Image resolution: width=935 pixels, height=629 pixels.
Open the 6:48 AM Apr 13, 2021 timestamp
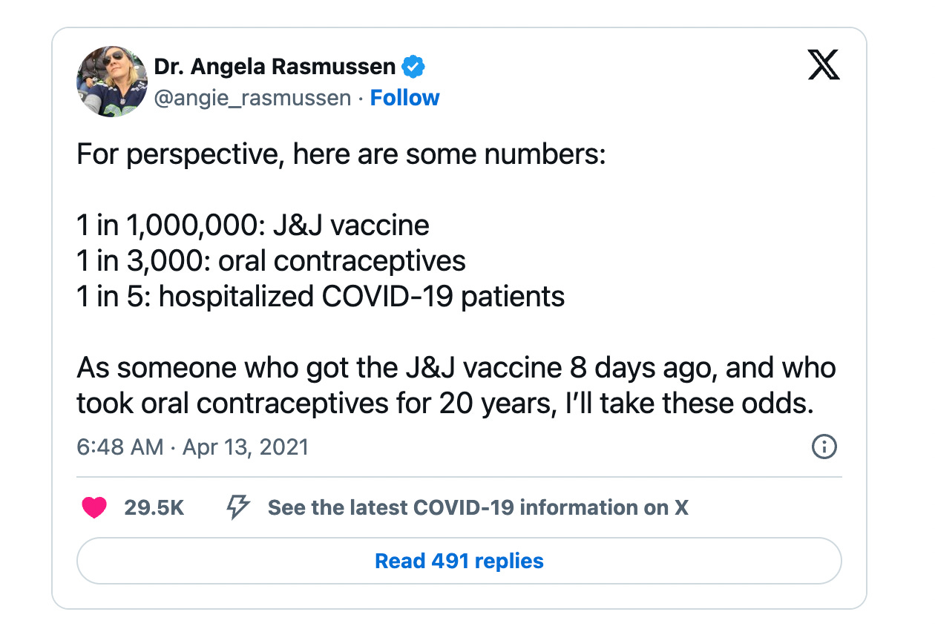[x=192, y=447]
